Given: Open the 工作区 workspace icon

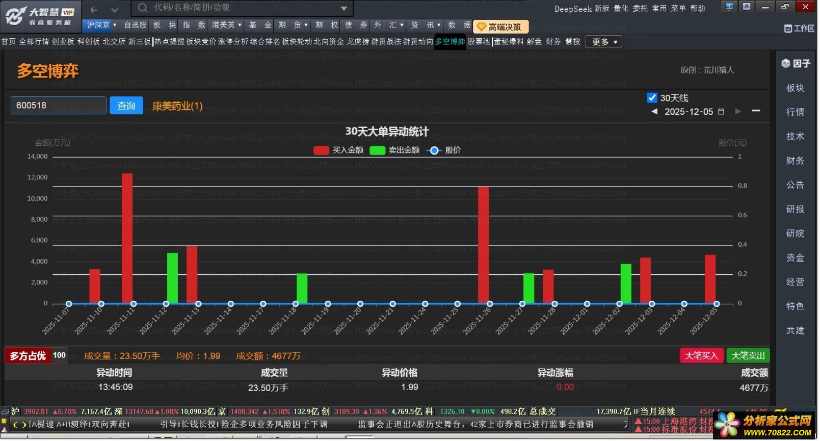Looking at the screenshot, I should tap(788, 29).
